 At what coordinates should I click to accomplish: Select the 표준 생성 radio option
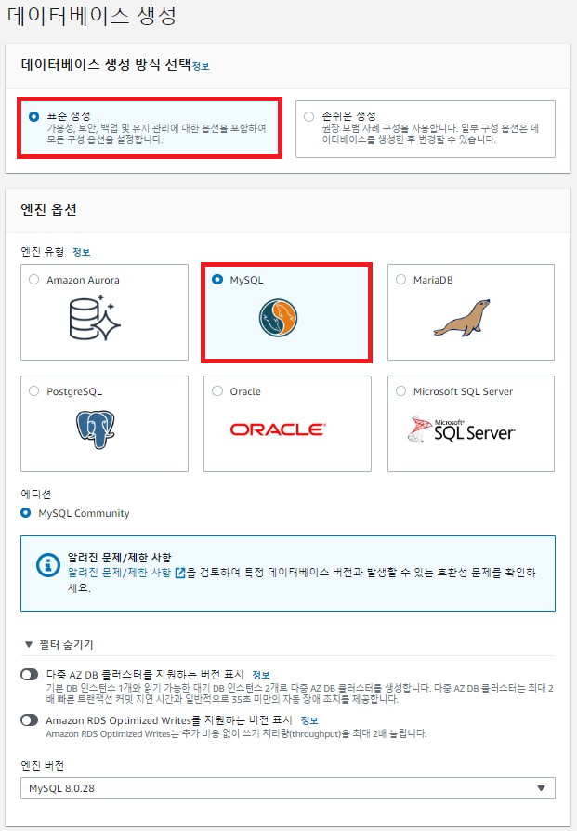coord(33,116)
